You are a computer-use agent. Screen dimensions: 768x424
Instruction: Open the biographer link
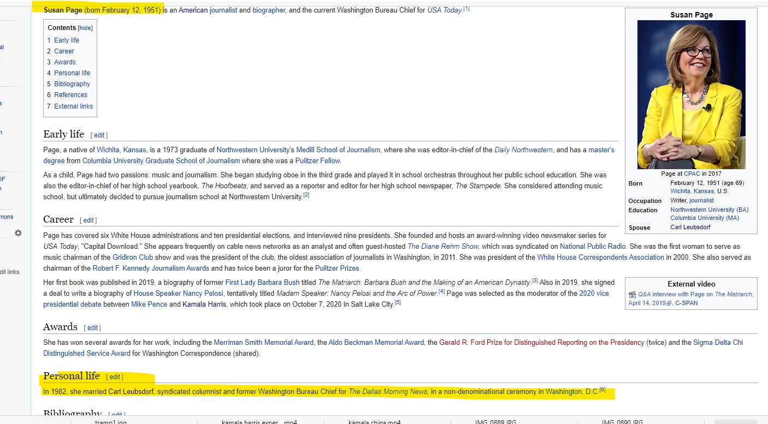[269, 10]
